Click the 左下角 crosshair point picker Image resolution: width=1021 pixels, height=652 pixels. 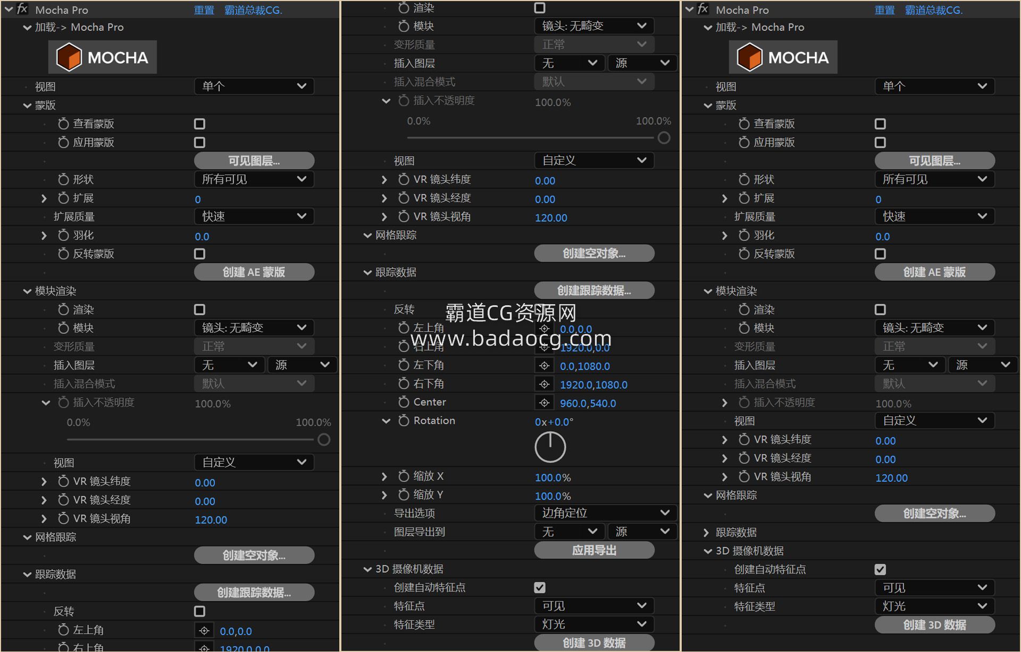pyautogui.click(x=544, y=365)
